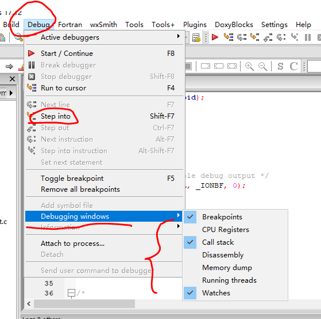Click the Step into instruction toolbar icon
The width and height of the screenshot is (321, 319).
(x=295, y=37)
